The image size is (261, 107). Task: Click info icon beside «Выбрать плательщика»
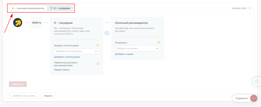[98, 45]
